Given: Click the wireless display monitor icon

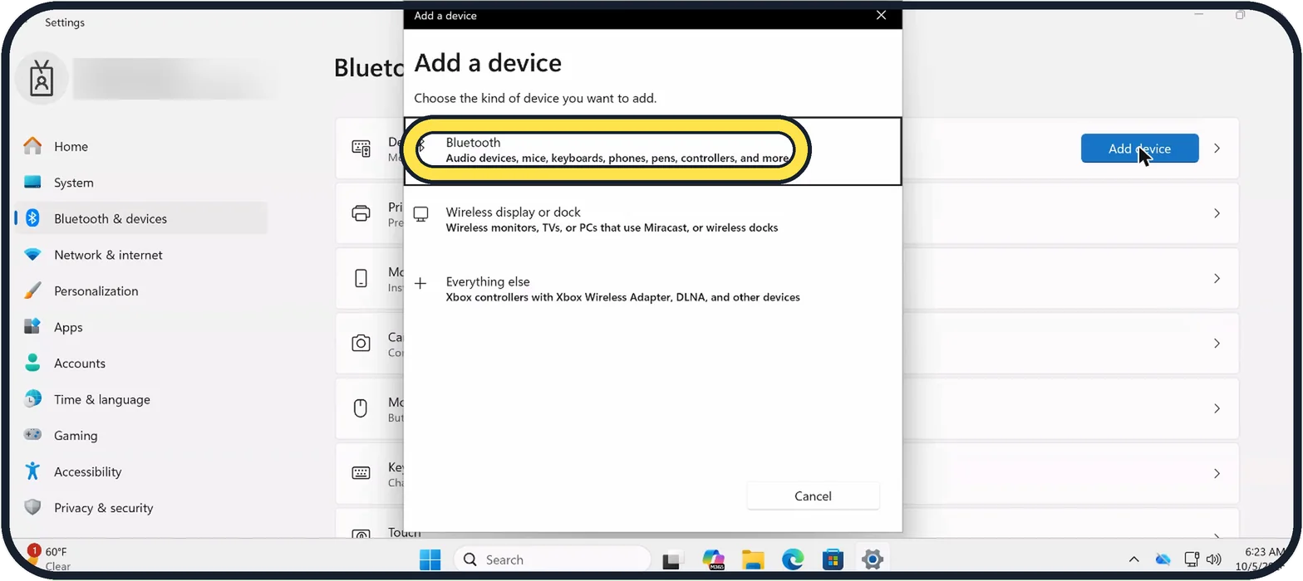Looking at the screenshot, I should pyautogui.click(x=421, y=214).
